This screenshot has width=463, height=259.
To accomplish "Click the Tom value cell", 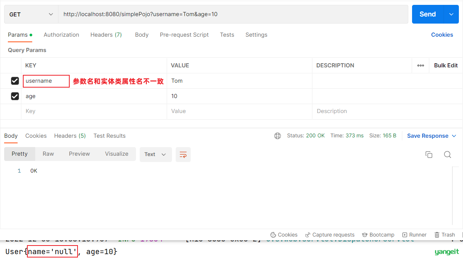I will tap(239, 81).
